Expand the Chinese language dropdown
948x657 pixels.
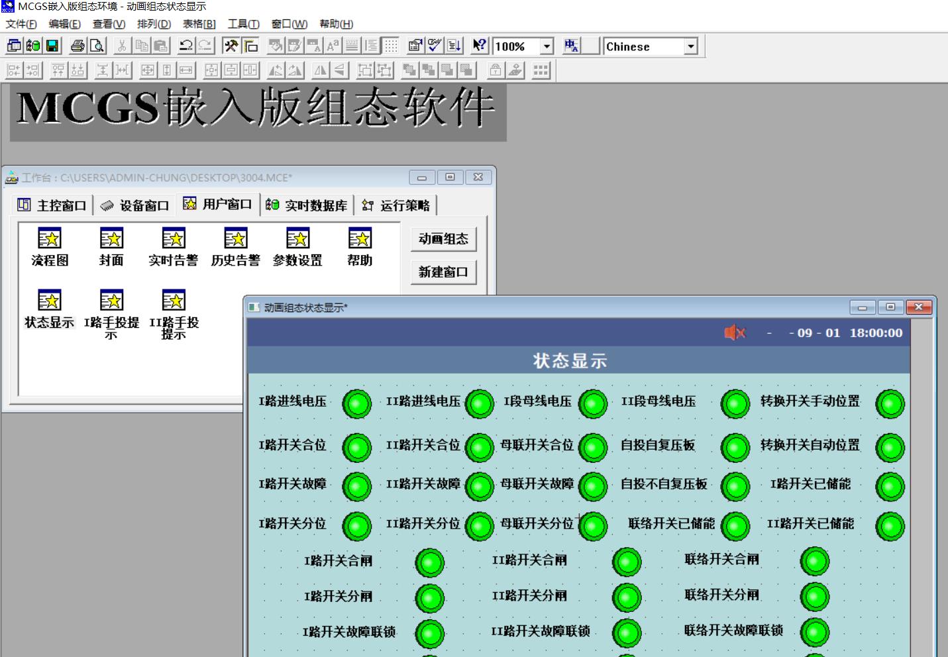(691, 46)
